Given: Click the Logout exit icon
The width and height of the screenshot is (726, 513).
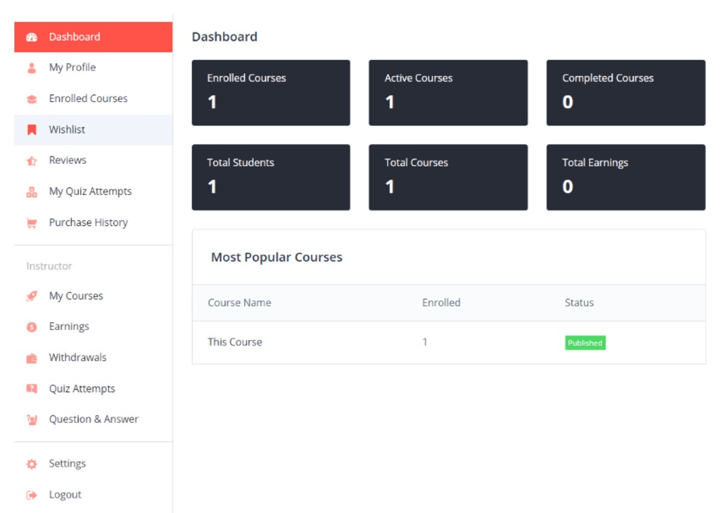Looking at the screenshot, I should 32,494.
